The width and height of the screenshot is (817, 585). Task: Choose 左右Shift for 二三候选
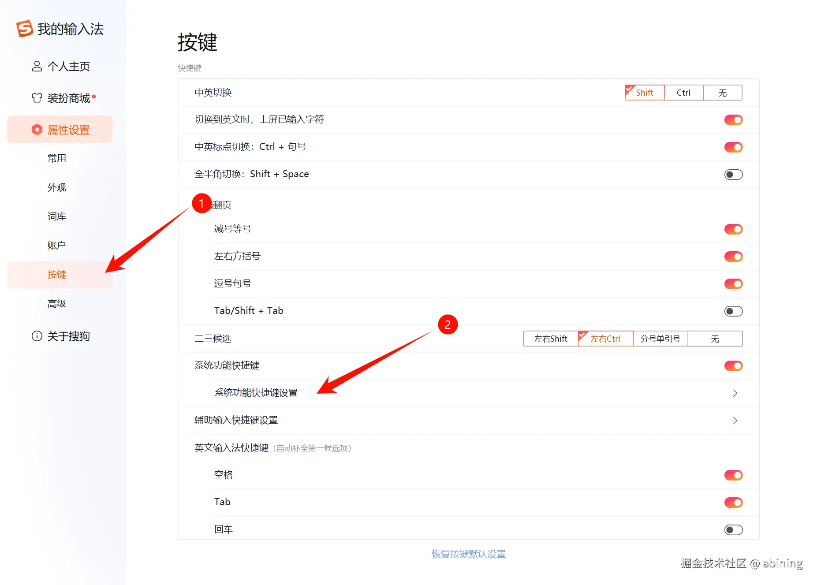(551, 339)
